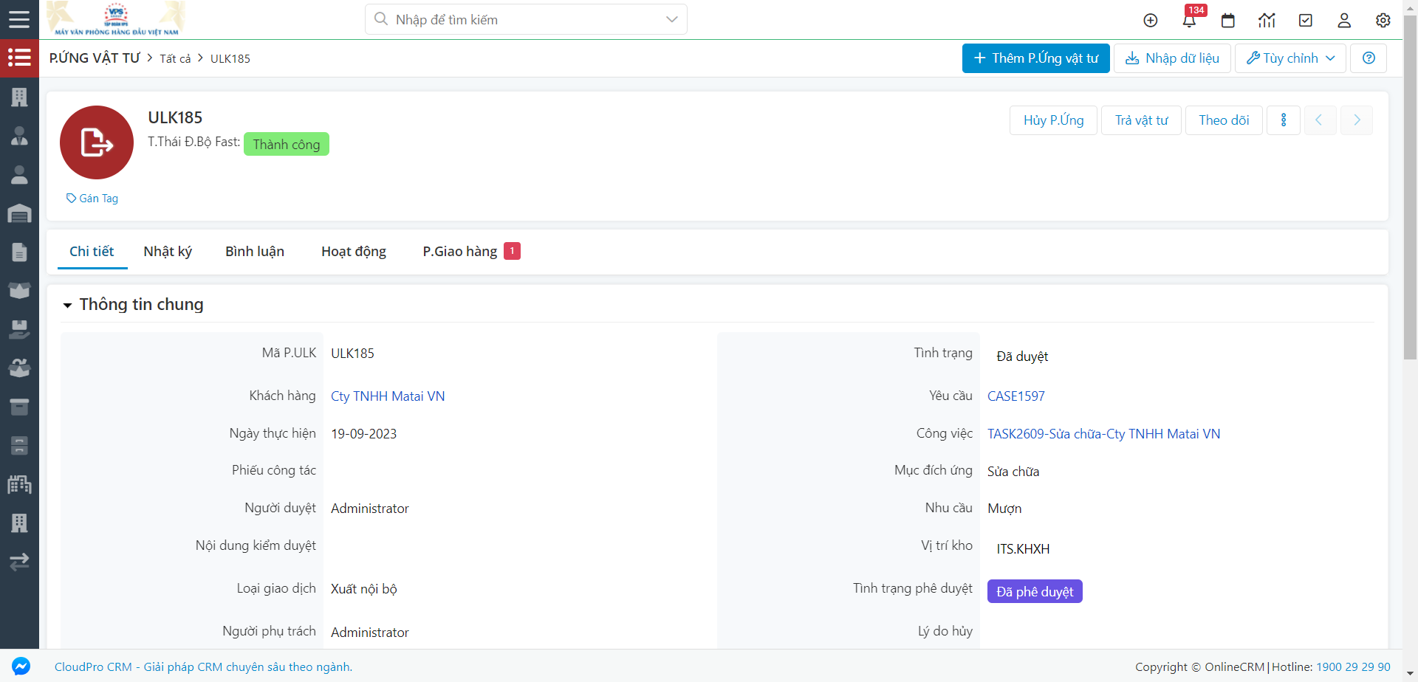Open the settings gear icon

tap(1383, 20)
